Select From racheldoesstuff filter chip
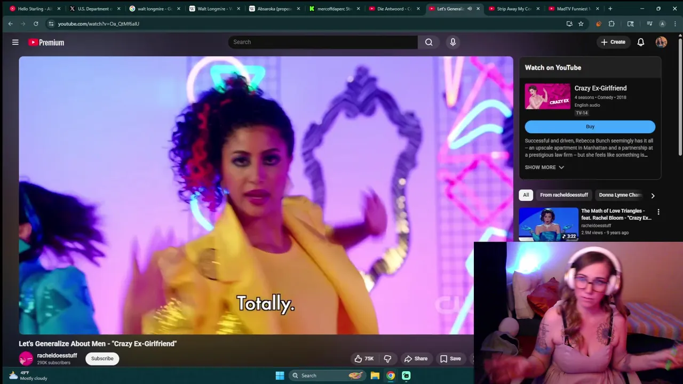683x384 pixels. click(x=564, y=195)
